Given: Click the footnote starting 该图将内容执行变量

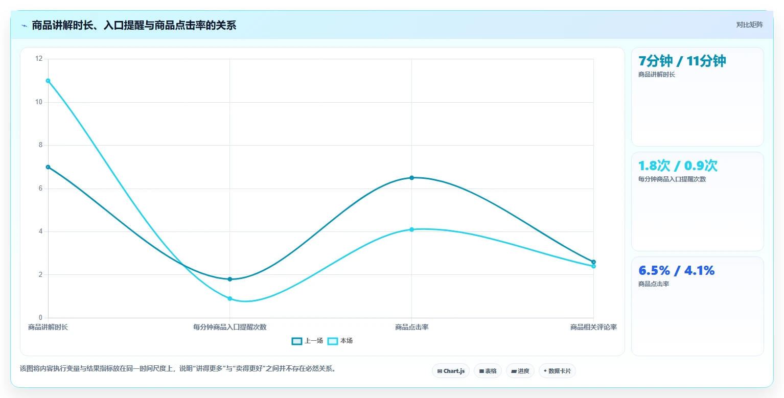Looking at the screenshot, I should (x=179, y=368).
